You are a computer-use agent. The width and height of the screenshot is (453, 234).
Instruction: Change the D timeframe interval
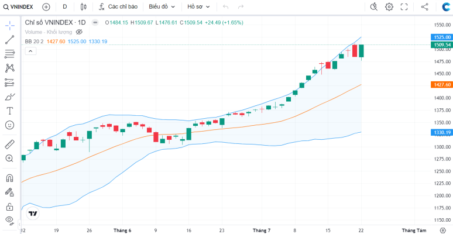tap(65, 7)
